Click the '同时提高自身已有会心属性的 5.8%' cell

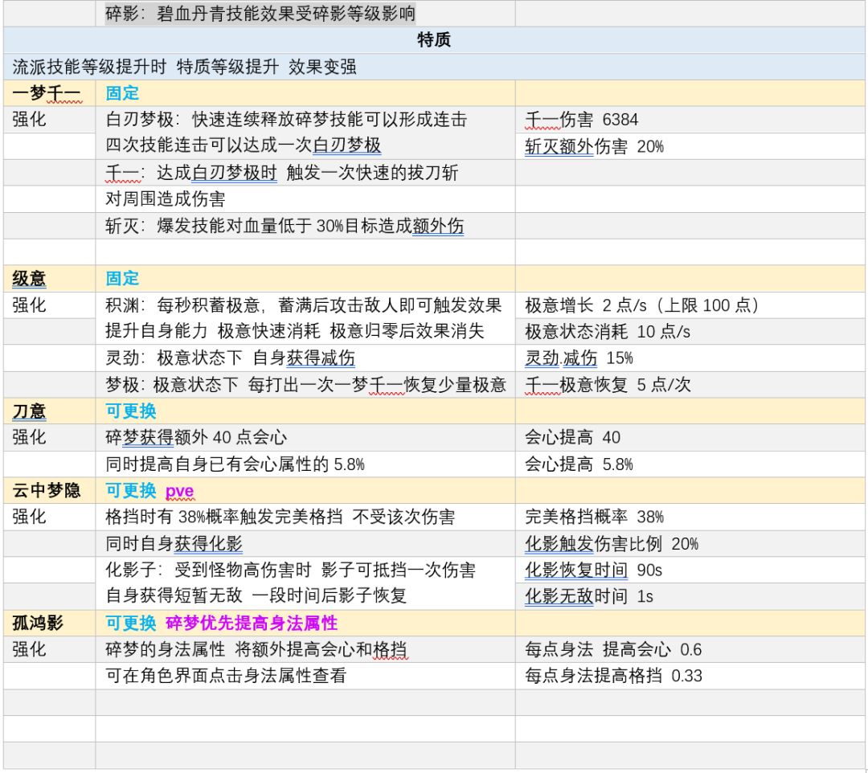tap(305, 464)
